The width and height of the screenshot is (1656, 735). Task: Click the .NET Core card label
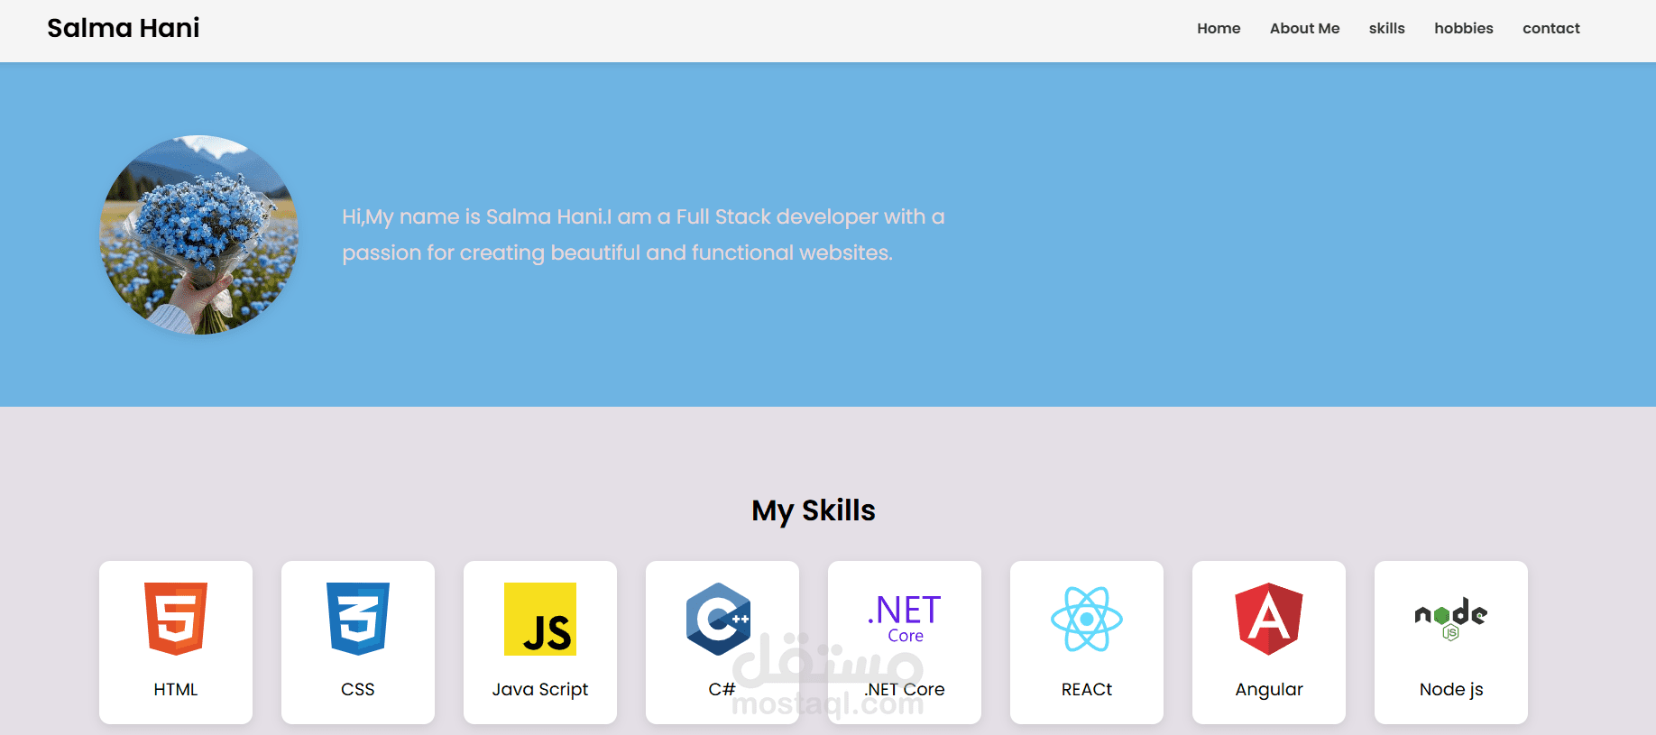(x=905, y=689)
